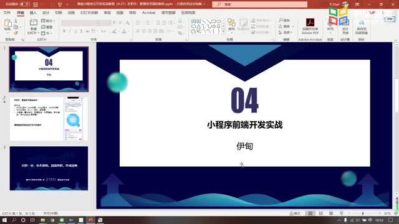Switch to Reading view in status bar

point(331,213)
